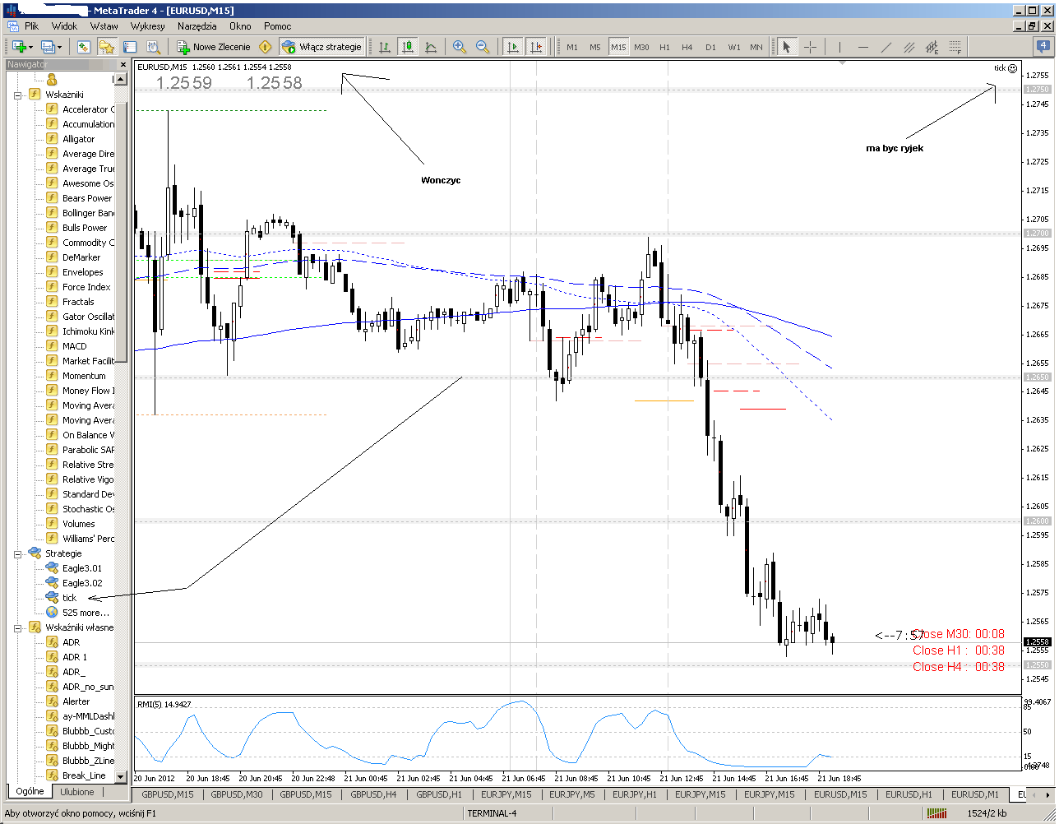Set timeframe to M1
The image size is (1059, 824).
pos(572,47)
